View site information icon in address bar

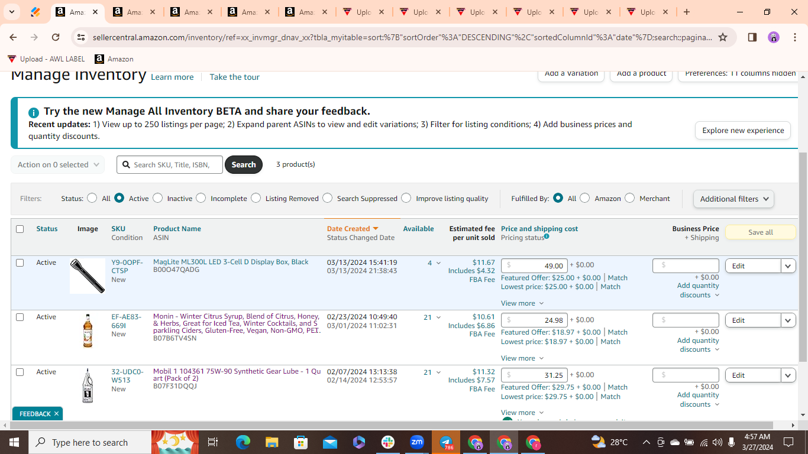click(82, 37)
